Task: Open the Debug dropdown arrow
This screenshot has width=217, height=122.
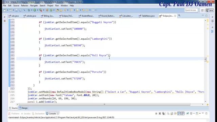Action: coord(32,10)
